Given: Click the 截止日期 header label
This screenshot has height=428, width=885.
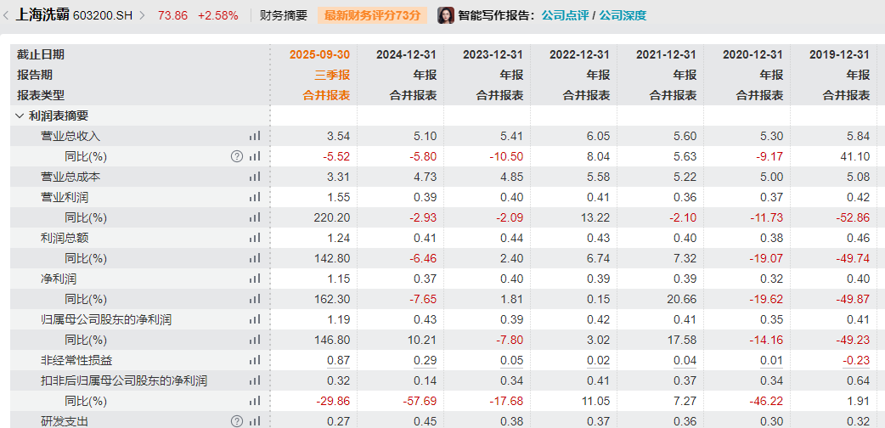Looking at the screenshot, I should click(41, 54).
